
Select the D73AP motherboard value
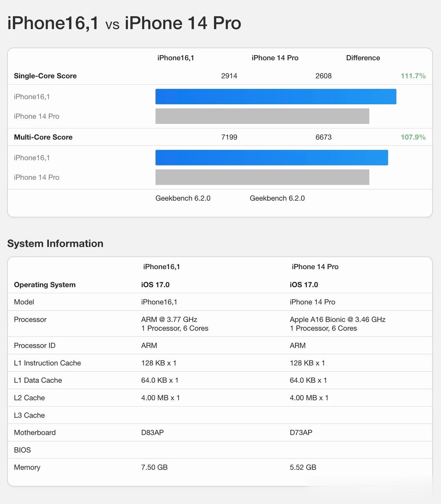point(301,432)
